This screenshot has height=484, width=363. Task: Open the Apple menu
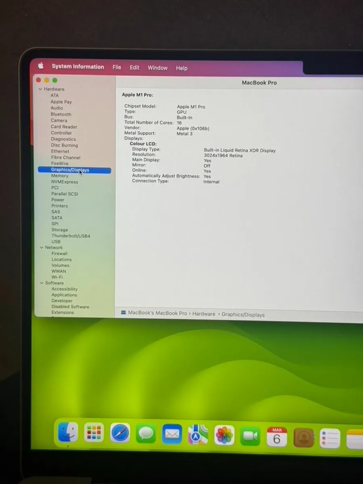click(x=41, y=66)
